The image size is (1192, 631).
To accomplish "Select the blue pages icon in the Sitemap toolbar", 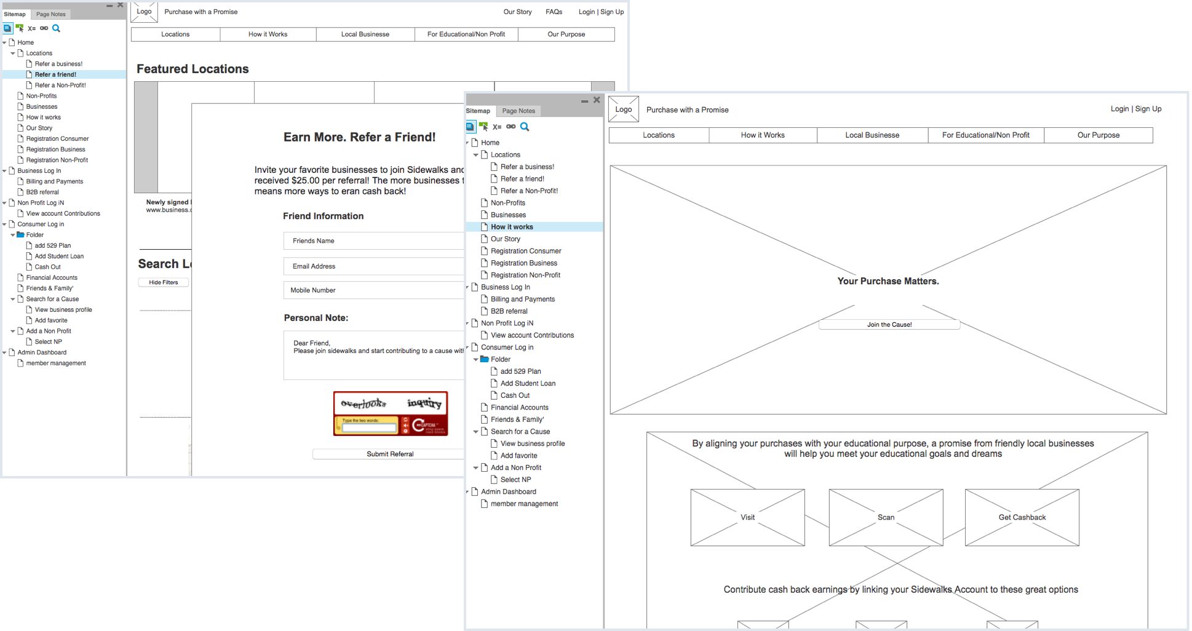I will pyautogui.click(x=8, y=28).
